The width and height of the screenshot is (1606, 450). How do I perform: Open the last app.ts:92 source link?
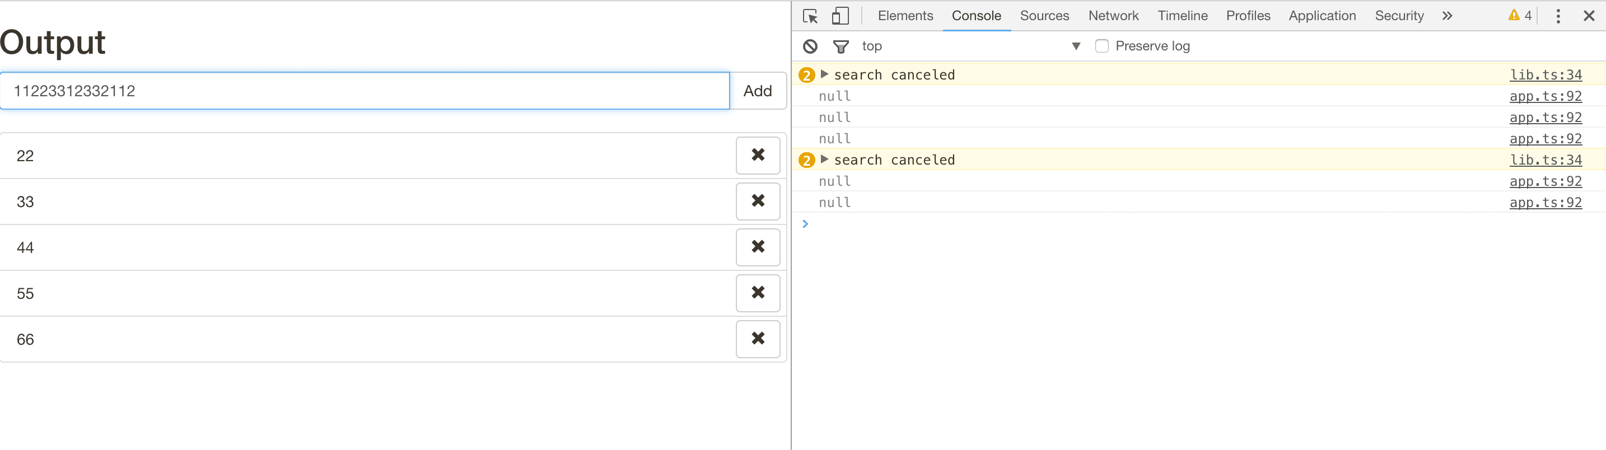tap(1545, 203)
